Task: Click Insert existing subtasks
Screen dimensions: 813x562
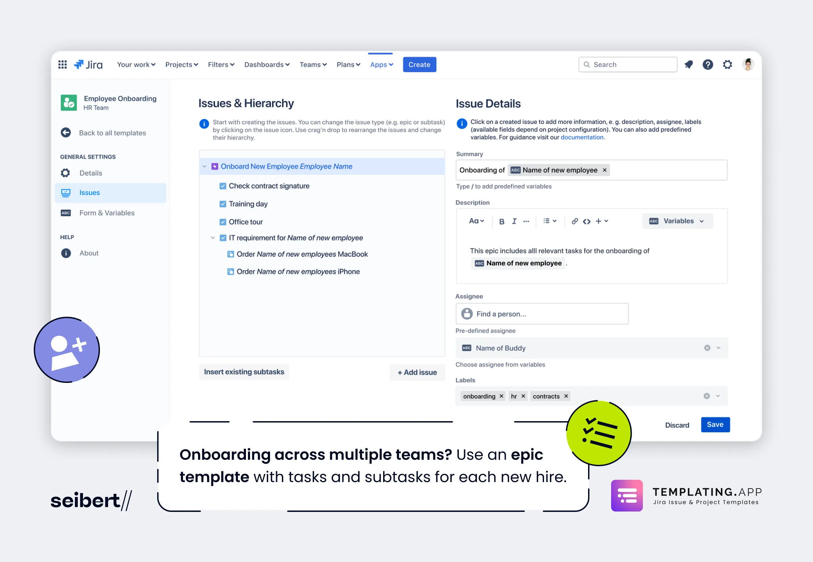Action: tap(244, 372)
